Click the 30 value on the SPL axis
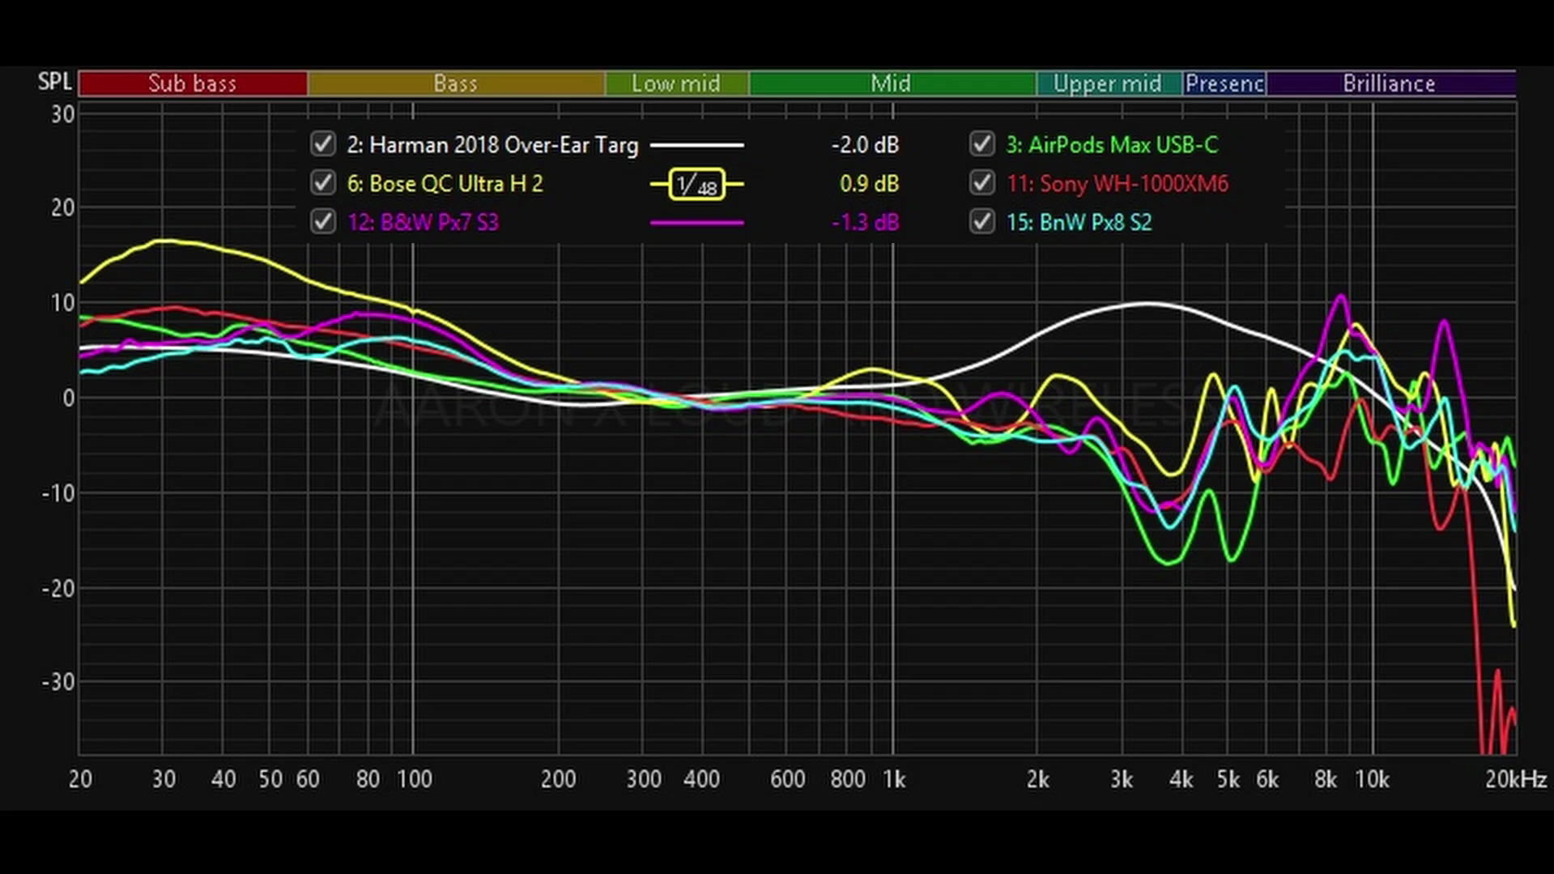The width and height of the screenshot is (1554, 874). [63, 114]
